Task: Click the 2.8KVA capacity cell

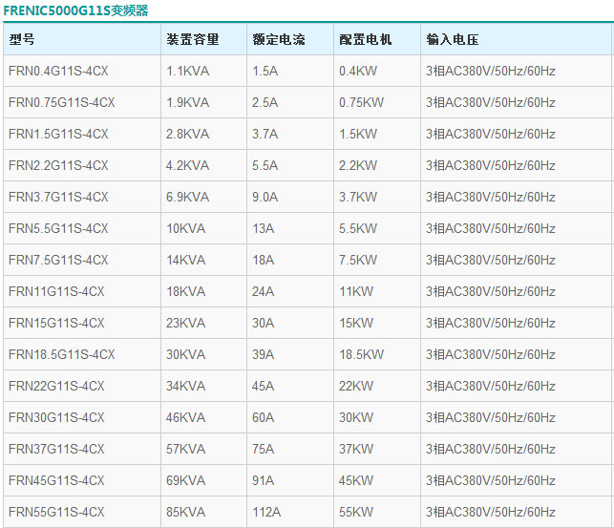Action: 187,135
